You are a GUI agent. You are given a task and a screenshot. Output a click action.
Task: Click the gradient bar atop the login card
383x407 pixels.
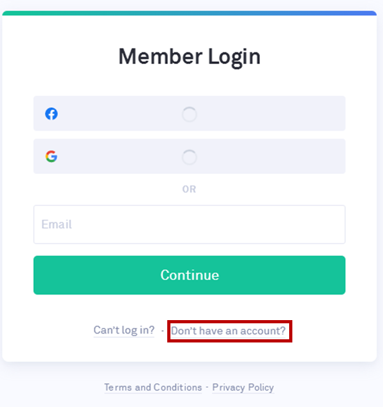pos(190,13)
